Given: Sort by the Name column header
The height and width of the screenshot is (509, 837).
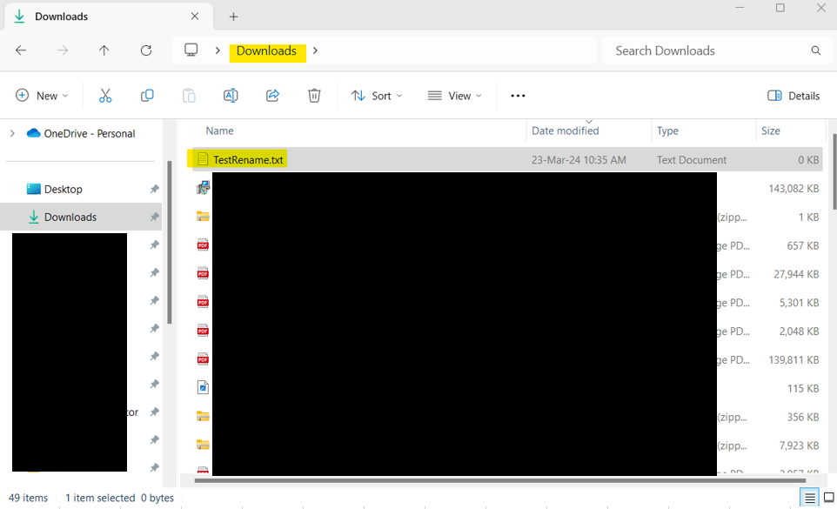Looking at the screenshot, I should click(x=219, y=131).
